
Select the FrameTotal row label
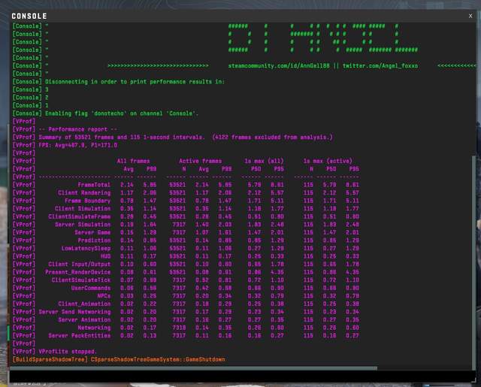point(94,185)
